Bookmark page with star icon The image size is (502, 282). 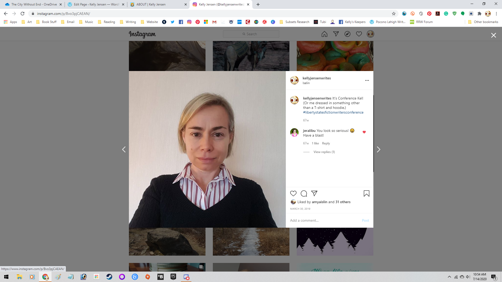pos(393,14)
